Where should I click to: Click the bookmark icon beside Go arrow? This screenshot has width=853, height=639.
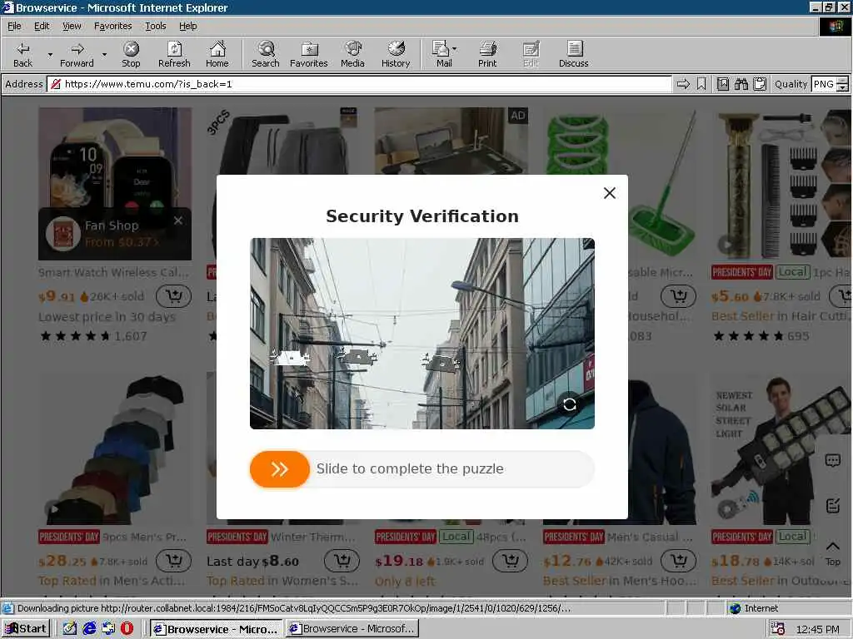pyautogui.click(x=701, y=84)
